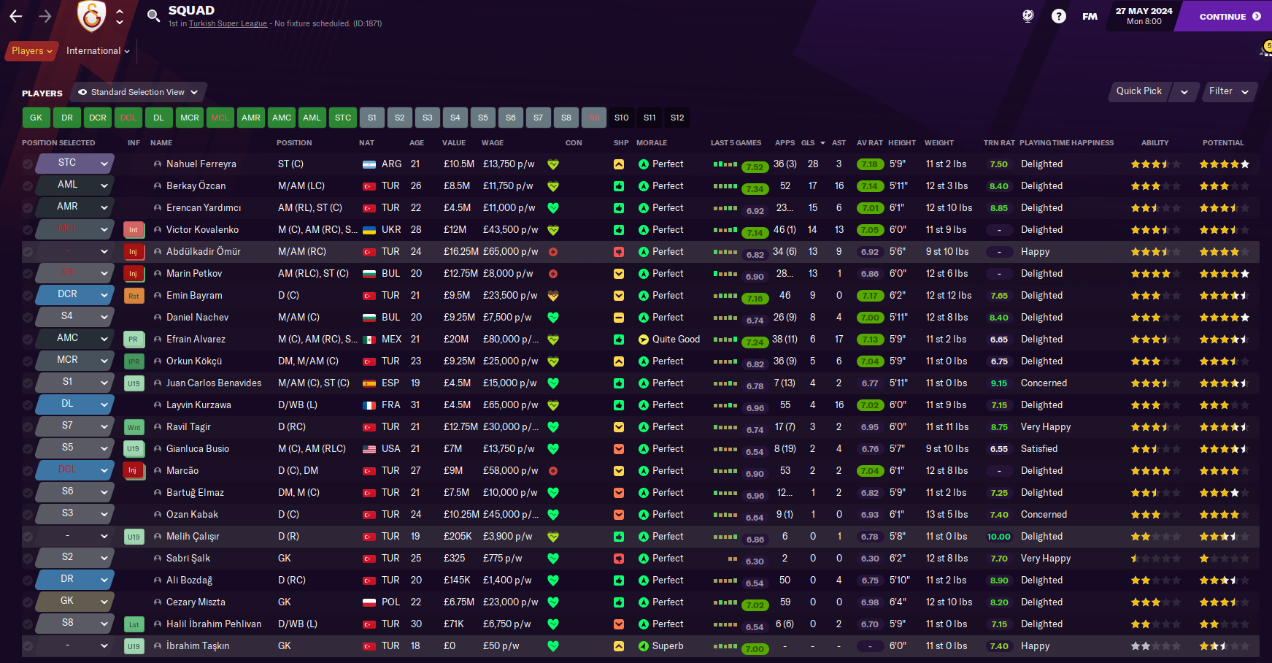1272x663 pixels.
Task: Toggle selection circle for İbrahim Taşkın
Action: pyautogui.click(x=28, y=646)
